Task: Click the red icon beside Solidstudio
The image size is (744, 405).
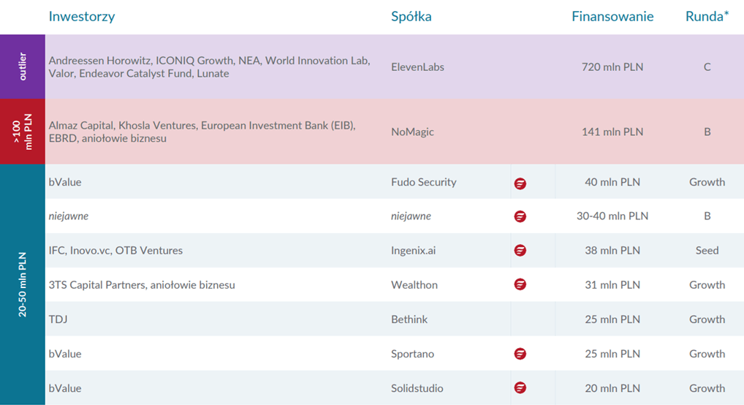Action: [520, 388]
